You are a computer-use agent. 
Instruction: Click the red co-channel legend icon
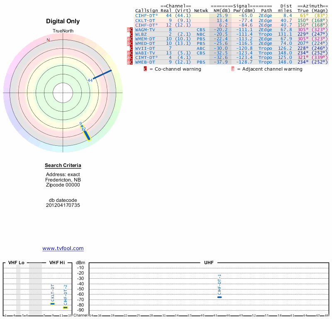point(145,69)
